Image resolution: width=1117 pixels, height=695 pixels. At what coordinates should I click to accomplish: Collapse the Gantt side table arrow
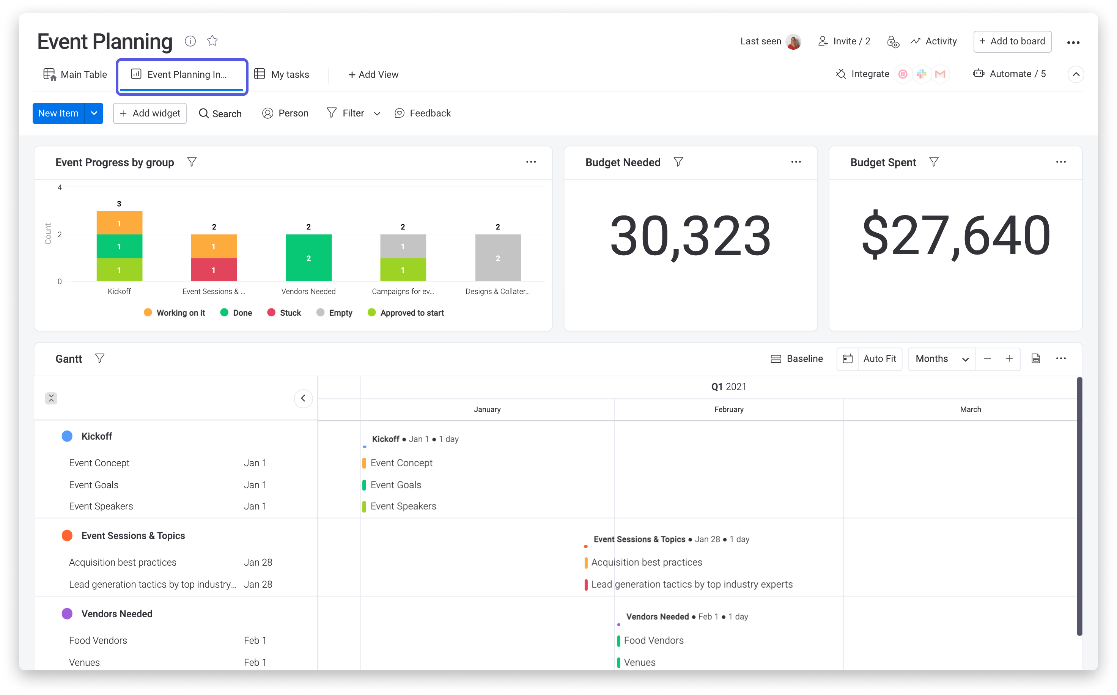pos(303,398)
